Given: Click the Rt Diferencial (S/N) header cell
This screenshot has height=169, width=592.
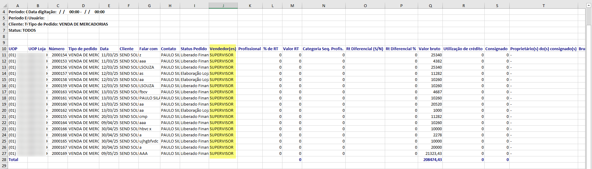Looking at the screenshot, I should point(365,49).
